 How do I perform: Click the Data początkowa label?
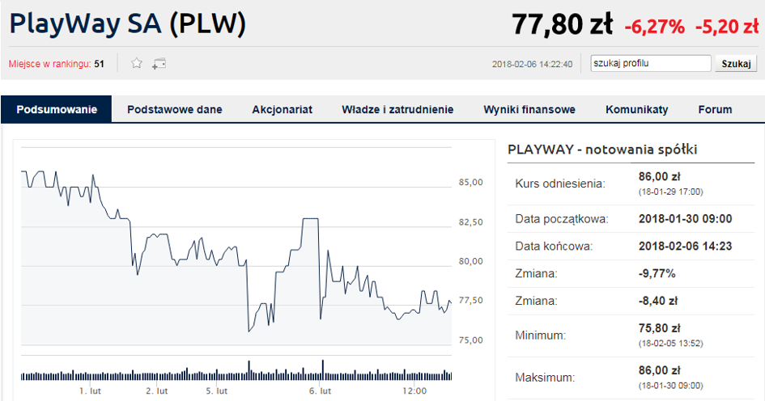point(562,219)
